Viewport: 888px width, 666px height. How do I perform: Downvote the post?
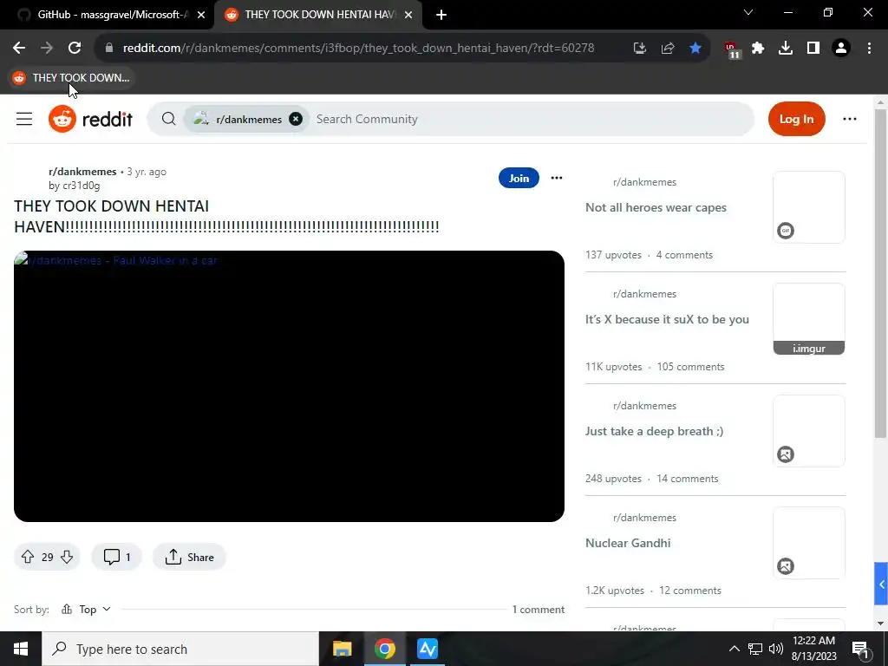coord(67,558)
